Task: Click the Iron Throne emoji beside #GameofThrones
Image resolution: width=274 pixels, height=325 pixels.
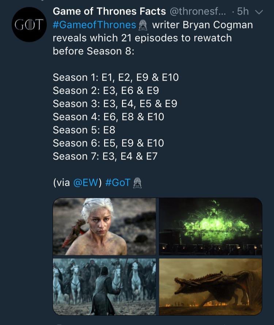Action: [143, 25]
